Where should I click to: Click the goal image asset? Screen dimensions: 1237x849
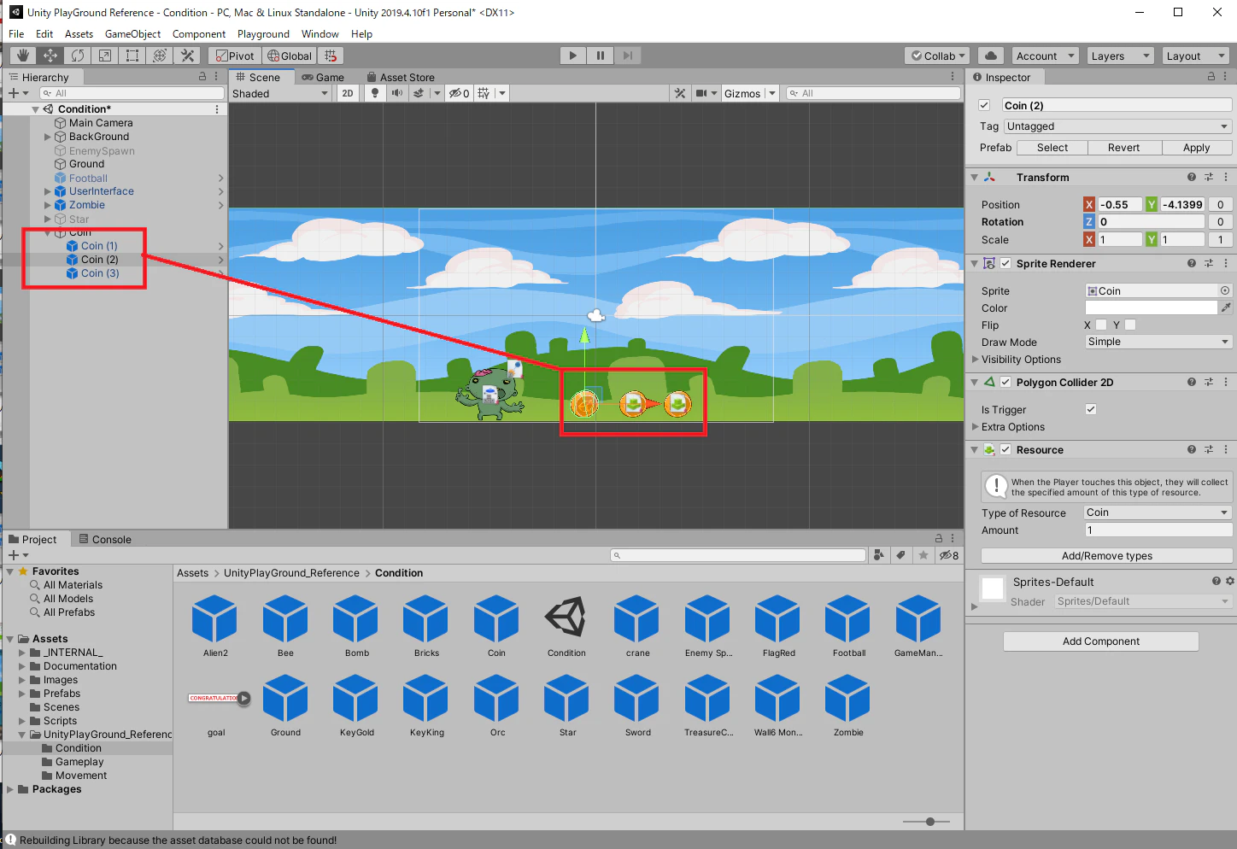217,706
